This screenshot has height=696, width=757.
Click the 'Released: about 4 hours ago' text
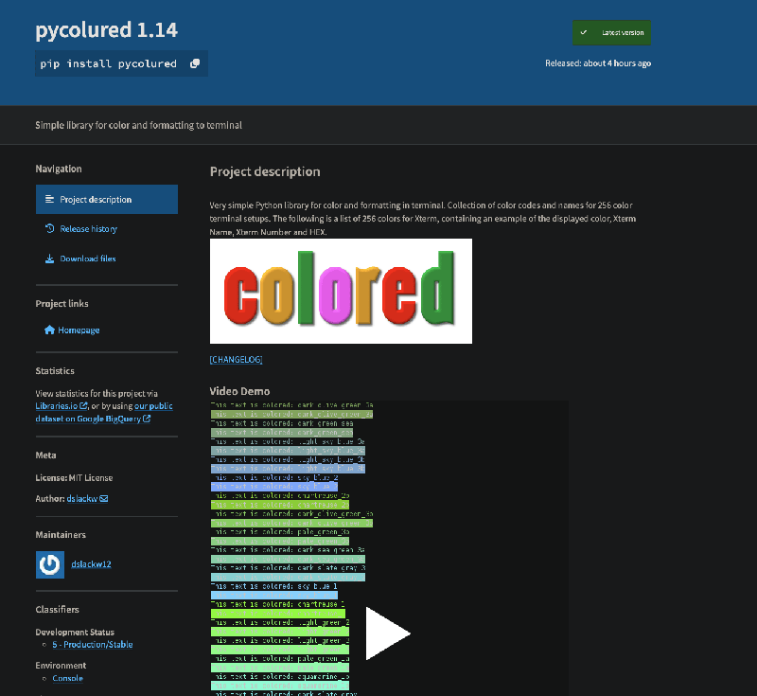pyautogui.click(x=598, y=63)
